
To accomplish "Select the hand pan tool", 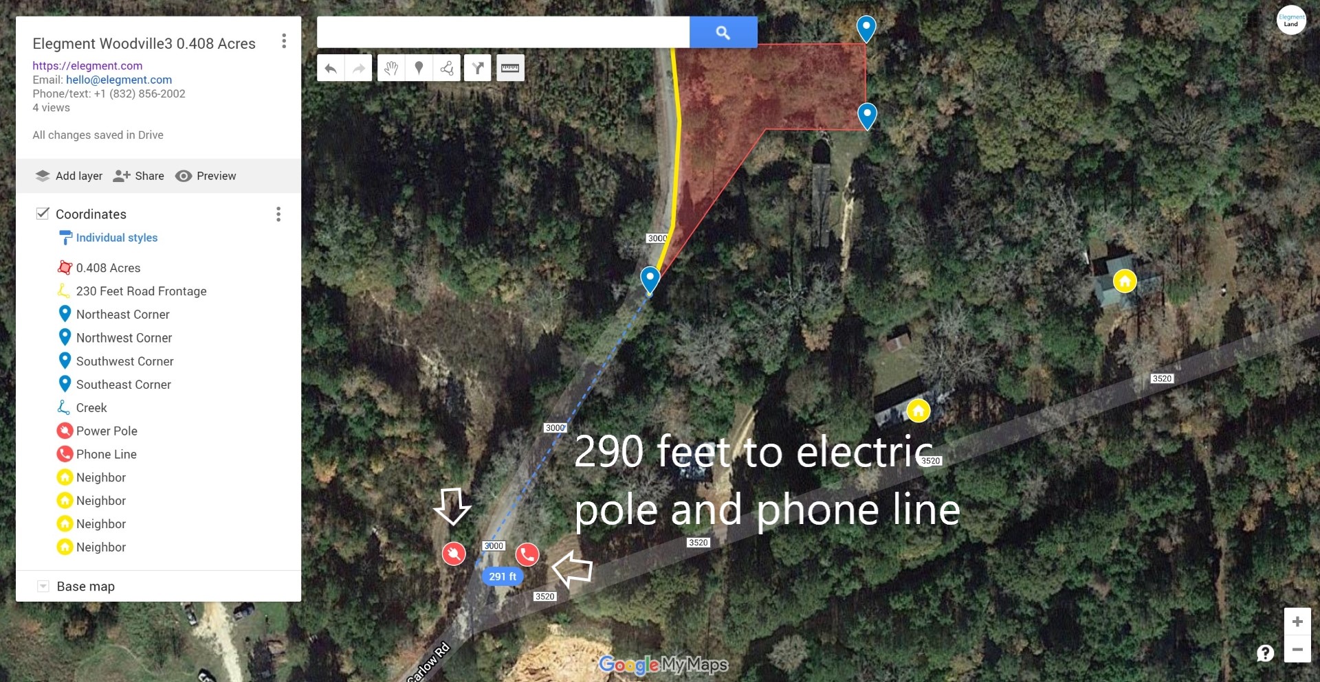I will tap(391, 68).
